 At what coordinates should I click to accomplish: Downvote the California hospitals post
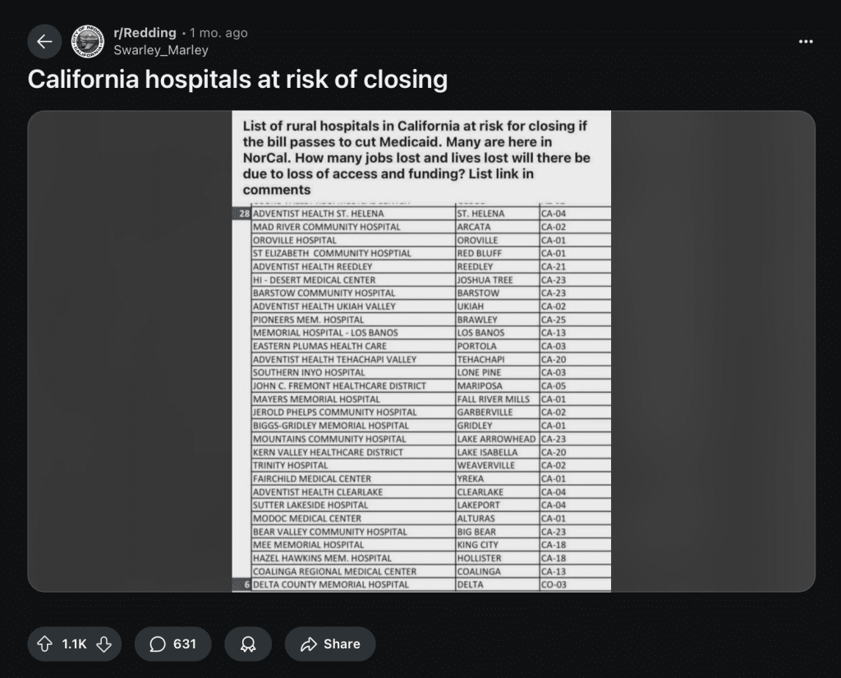[x=104, y=644]
